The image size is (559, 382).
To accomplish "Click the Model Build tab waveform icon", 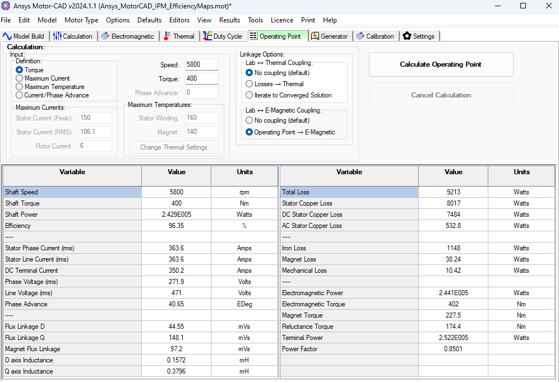I will coord(8,36).
